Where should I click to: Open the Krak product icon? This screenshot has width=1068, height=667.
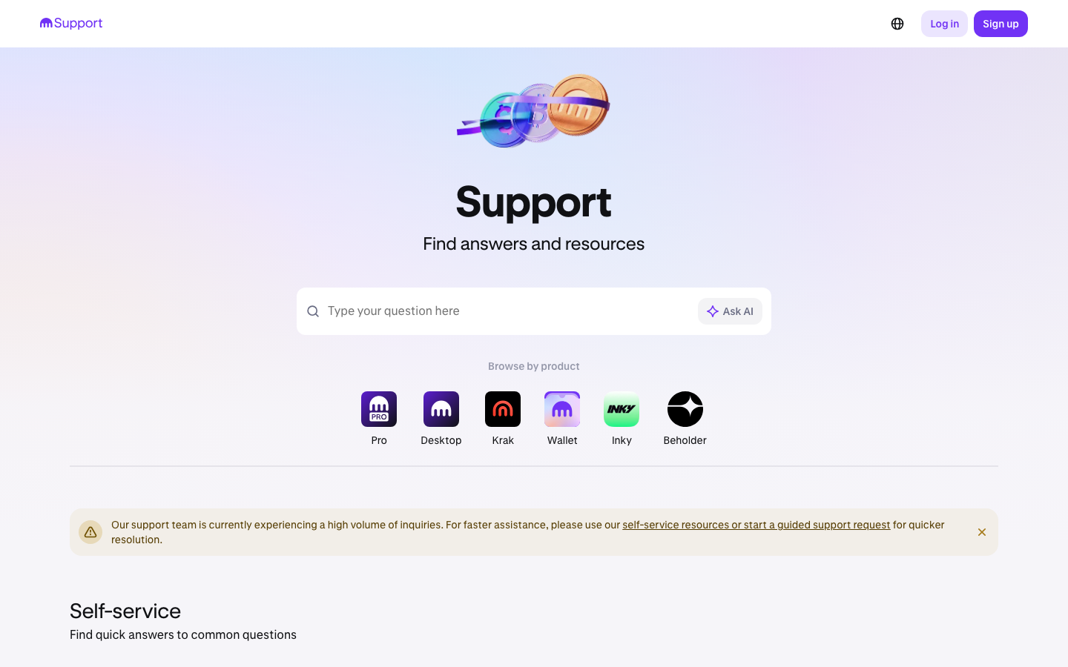[503, 409]
